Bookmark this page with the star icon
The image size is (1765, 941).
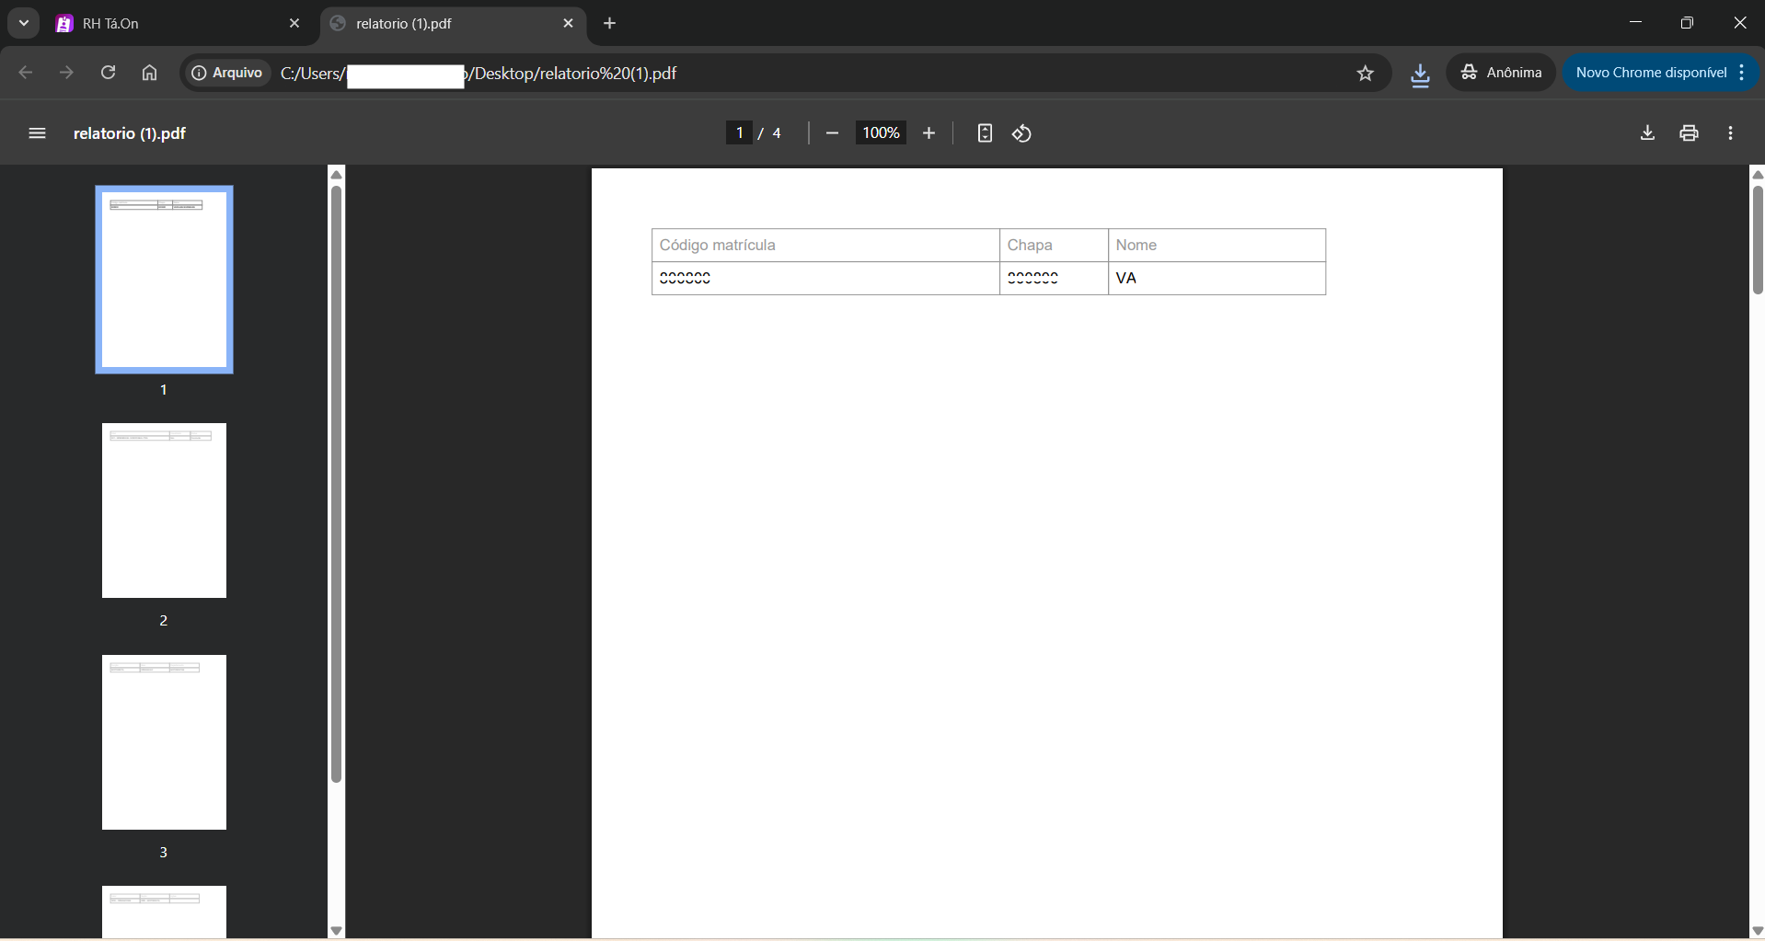click(1366, 74)
